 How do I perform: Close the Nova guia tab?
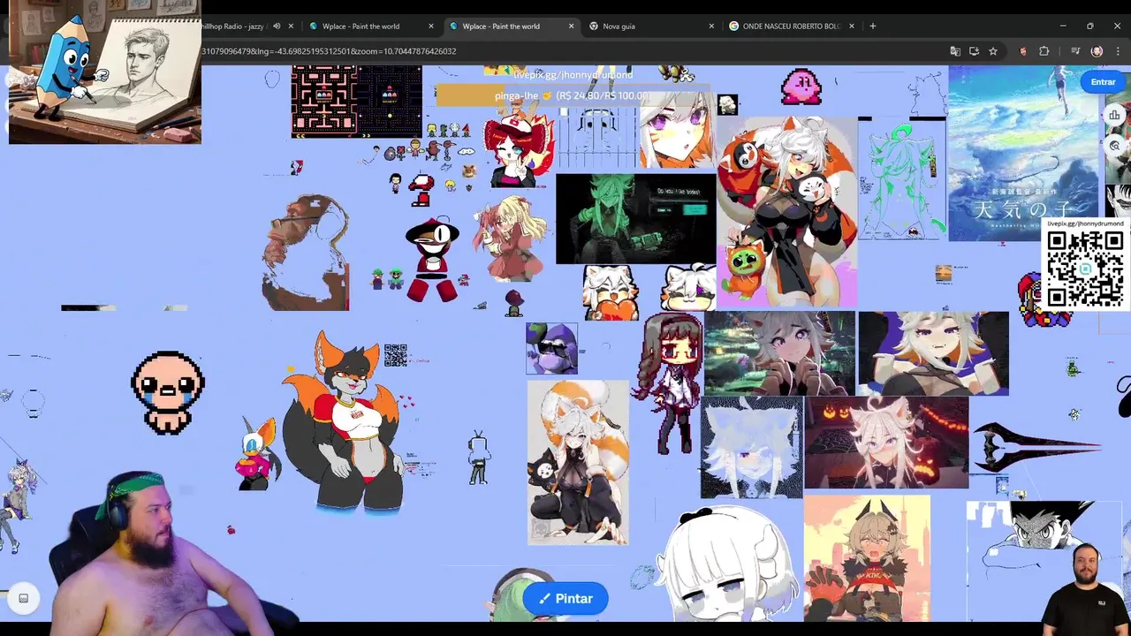pyautogui.click(x=711, y=26)
